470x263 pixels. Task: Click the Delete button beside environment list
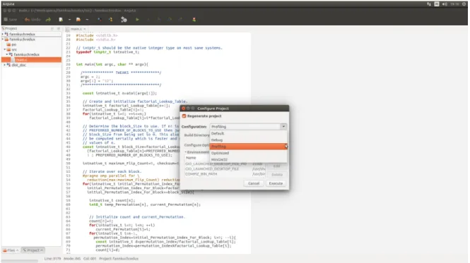coord(277,174)
